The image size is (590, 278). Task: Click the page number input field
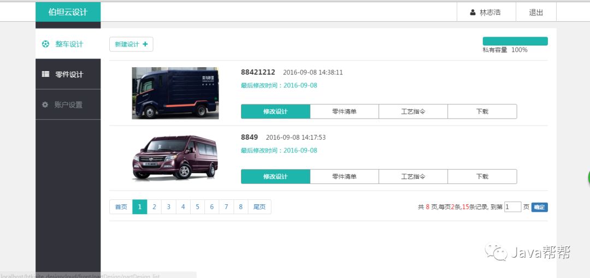pyautogui.click(x=512, y=207)
